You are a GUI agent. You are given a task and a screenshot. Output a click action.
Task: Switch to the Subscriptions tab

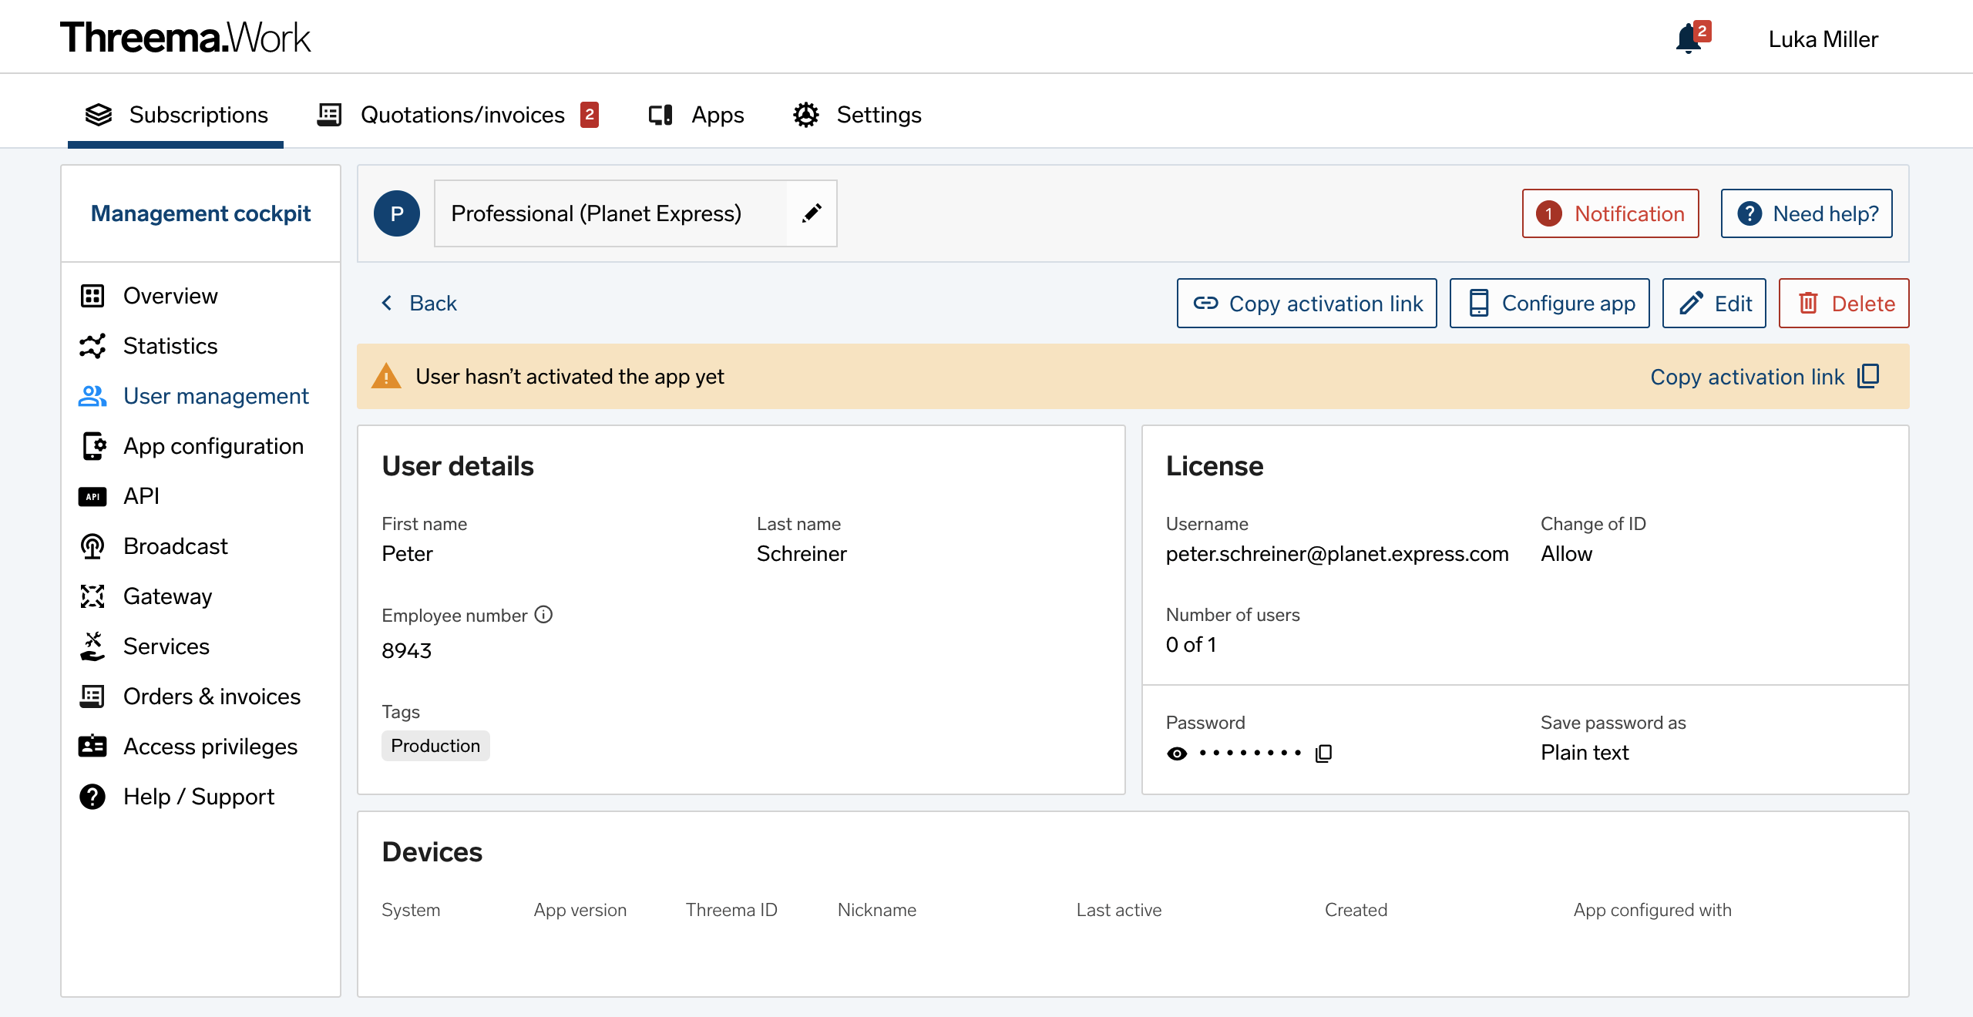pos(176,114)
